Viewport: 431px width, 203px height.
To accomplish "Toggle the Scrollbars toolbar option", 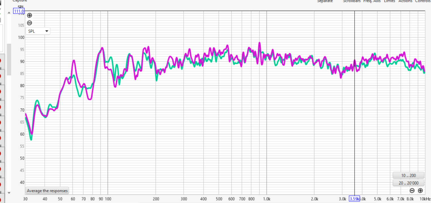I will (351, 1).
